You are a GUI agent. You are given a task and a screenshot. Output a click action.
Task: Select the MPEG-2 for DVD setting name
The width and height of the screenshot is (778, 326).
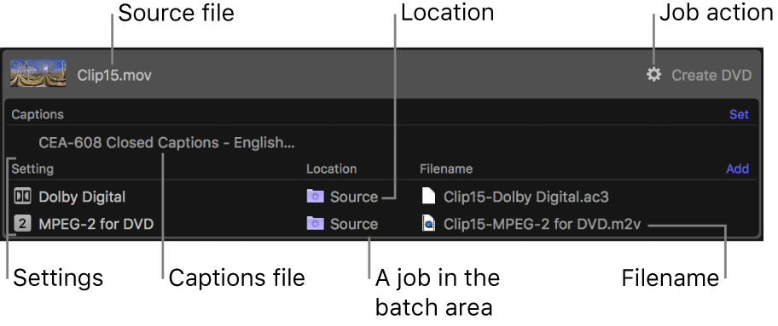click(96, 224)
